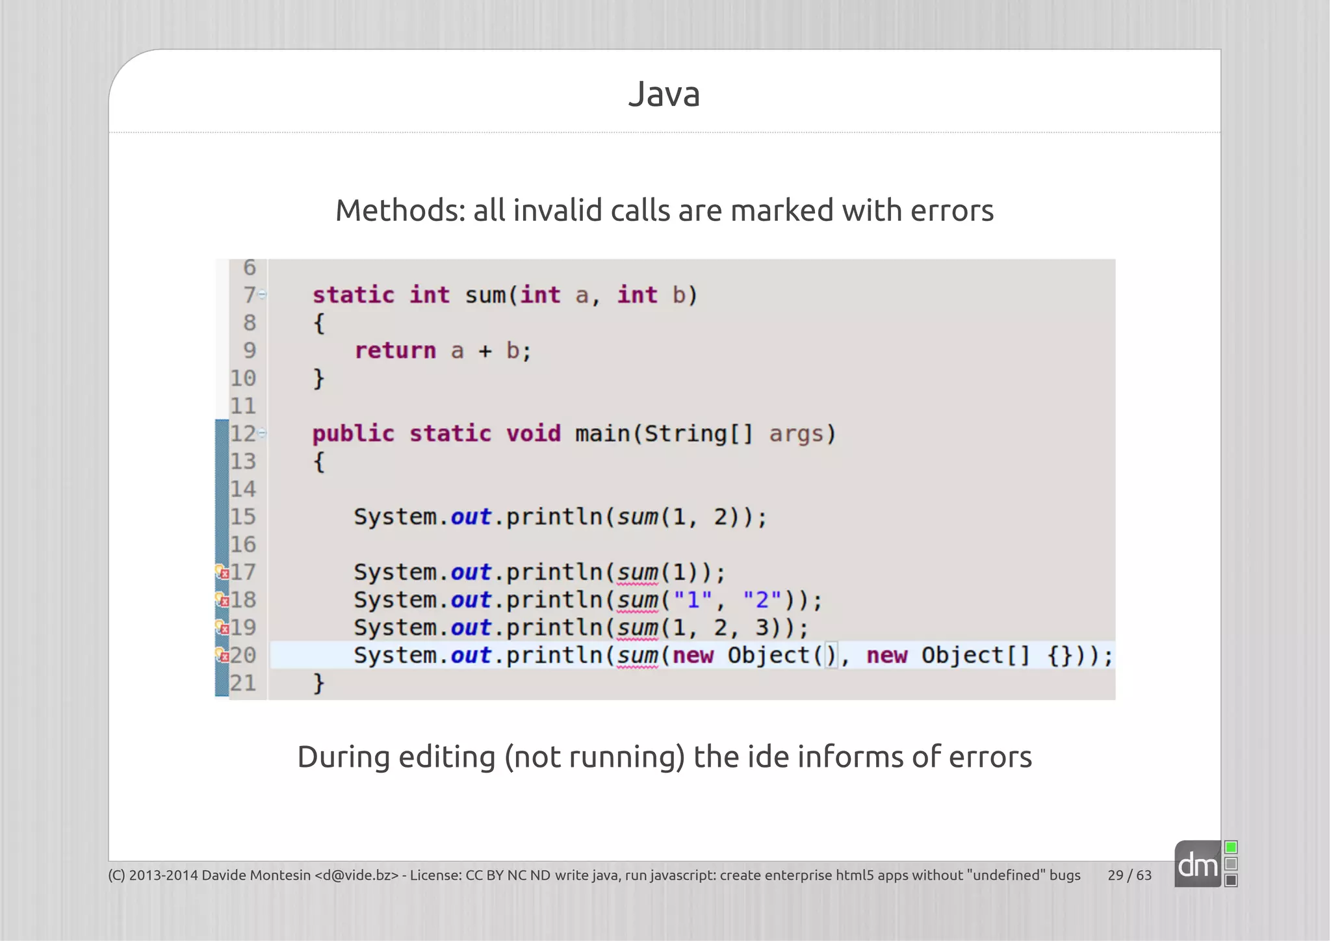
Task: Collapse the sum method at line 7
Action: 262,295
